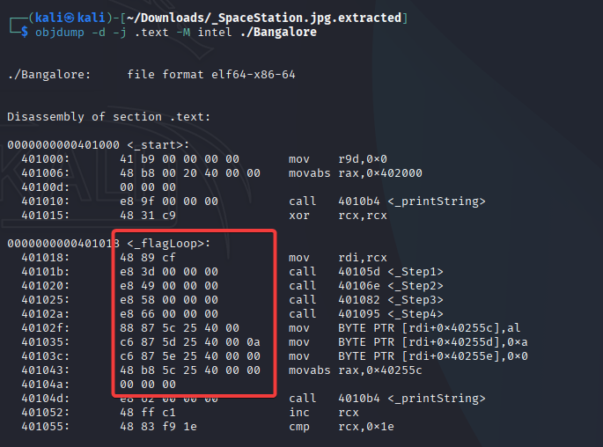
Task: Click the xor rcx,rcx instruction
Action: pos(338,216)
